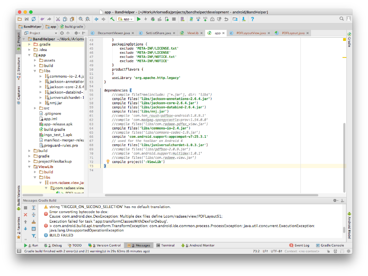The height and width of the screenshot is (276, 368).
Task: Click the Cut scissors icon in toolbar
Action: coord(58,19)
